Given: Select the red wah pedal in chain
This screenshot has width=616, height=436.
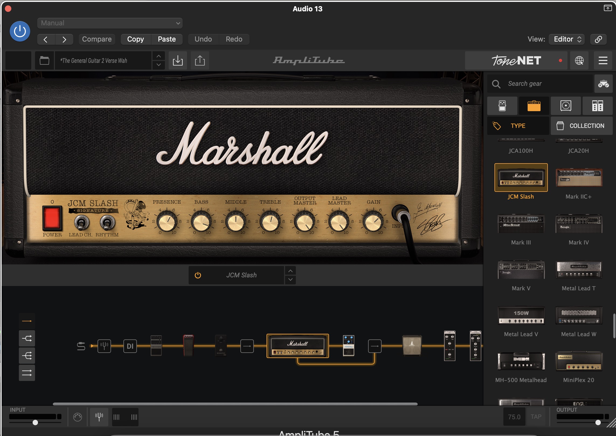Looking at the screenshot, I should click(188, 346).
